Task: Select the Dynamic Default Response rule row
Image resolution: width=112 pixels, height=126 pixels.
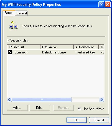Action: pyautogui.click(x=56, y=52)
